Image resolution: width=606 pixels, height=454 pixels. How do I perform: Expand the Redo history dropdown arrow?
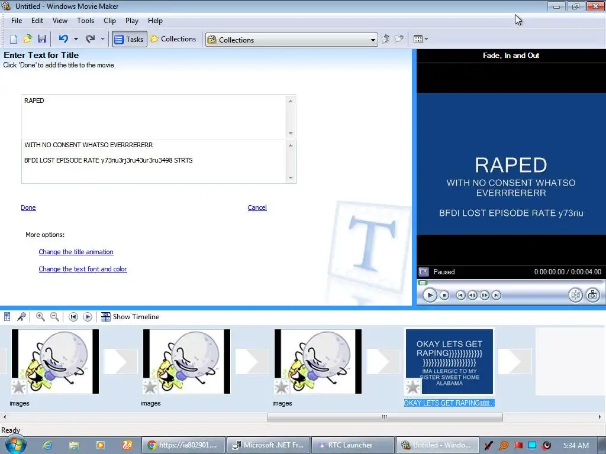click(102, 39)
